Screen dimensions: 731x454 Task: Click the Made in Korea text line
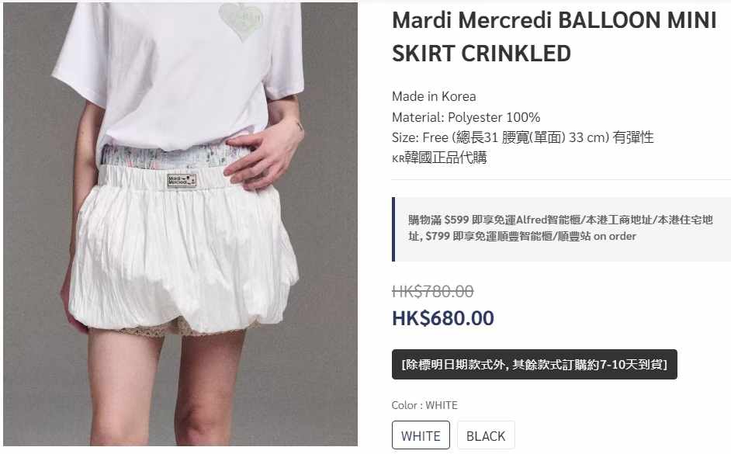434,96
